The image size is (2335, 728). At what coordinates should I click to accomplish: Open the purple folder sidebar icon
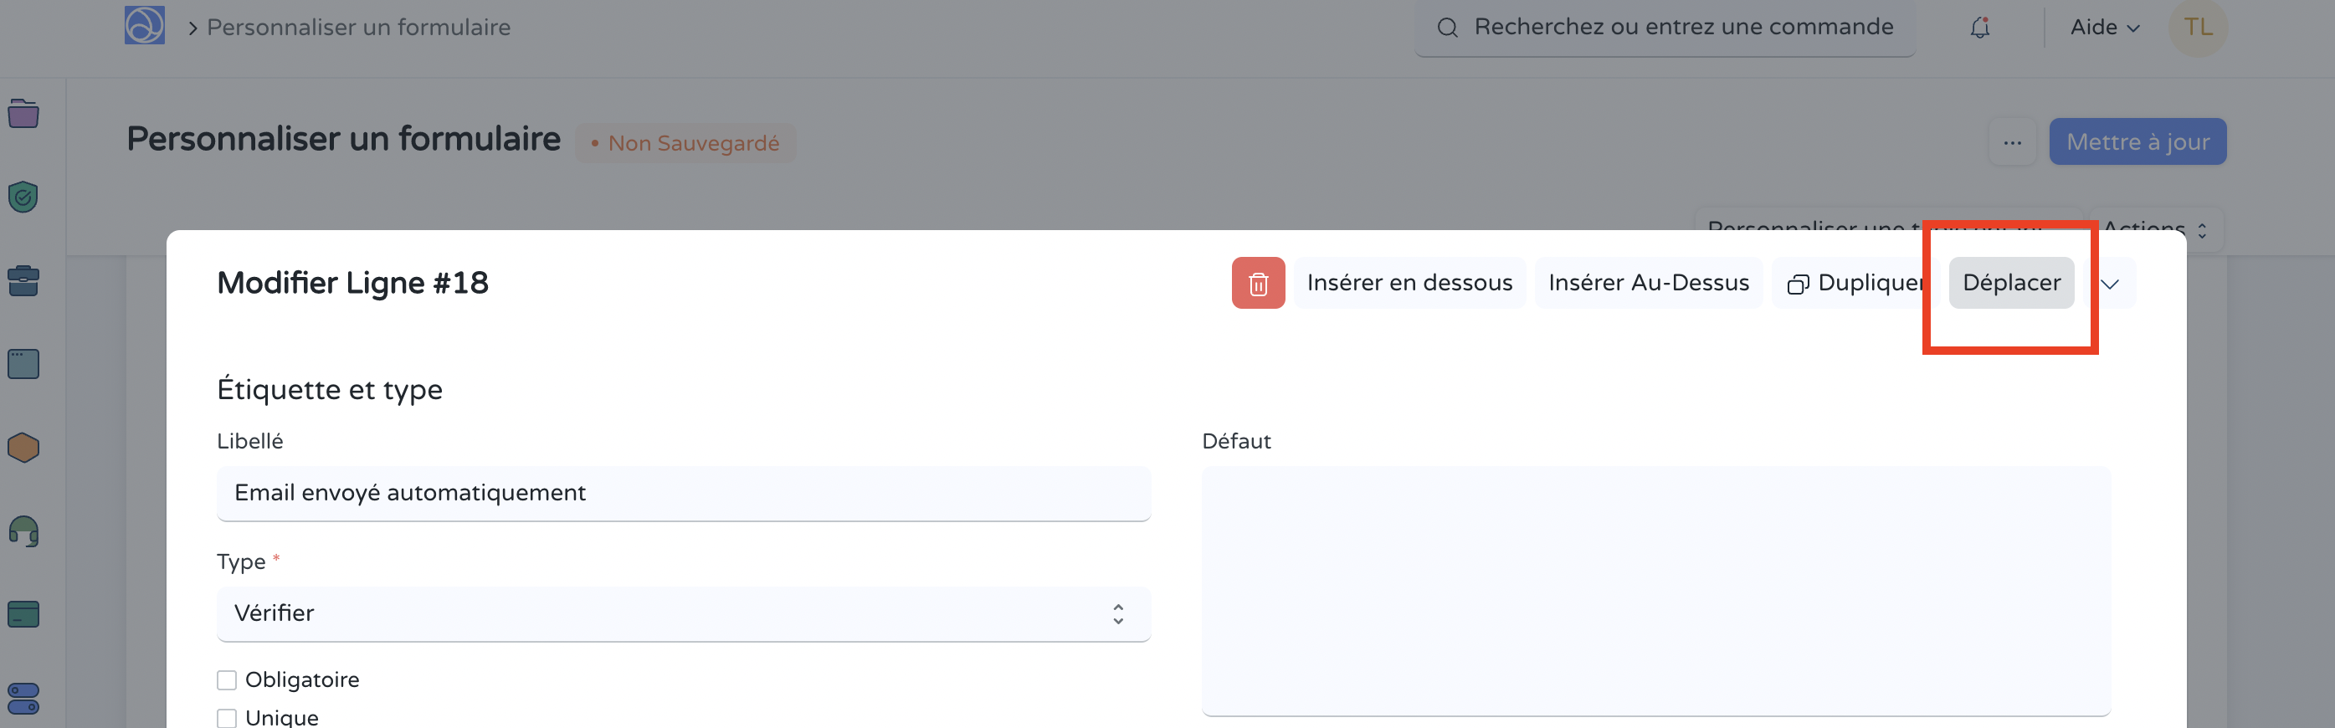tap(23, 113)
